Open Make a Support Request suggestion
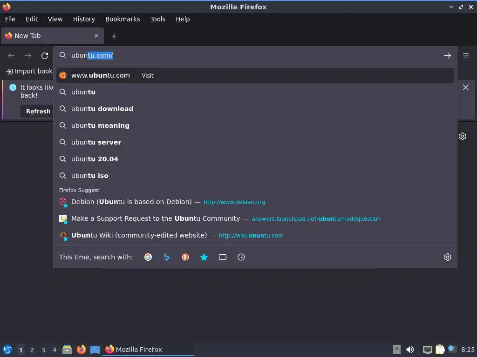 255,218
